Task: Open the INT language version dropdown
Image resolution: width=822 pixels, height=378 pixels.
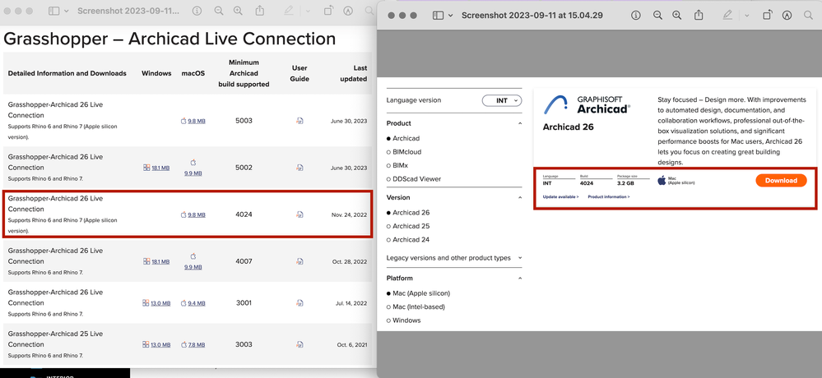Action: 502,100
